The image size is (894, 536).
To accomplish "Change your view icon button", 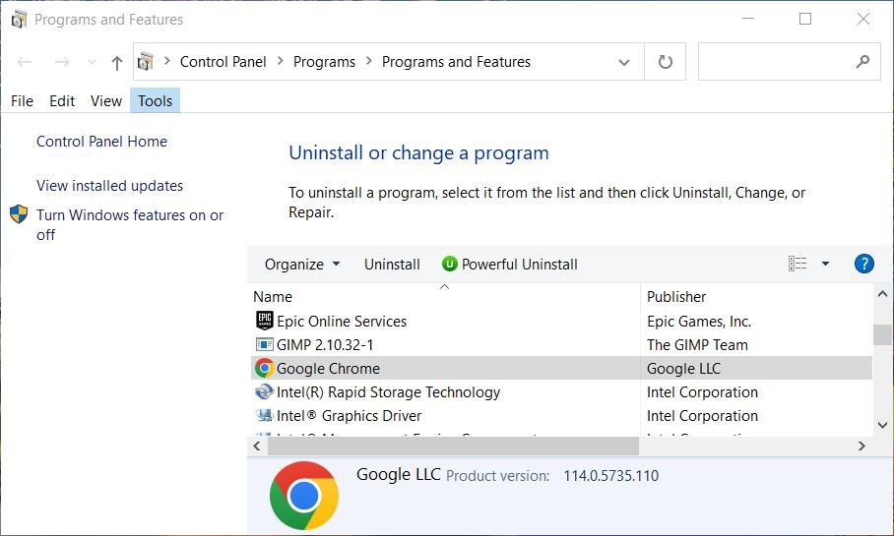I will click(798, 264).
